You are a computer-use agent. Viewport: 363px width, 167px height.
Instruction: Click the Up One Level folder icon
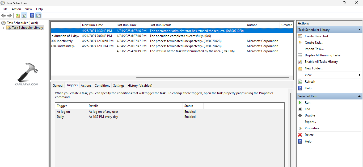18,15
